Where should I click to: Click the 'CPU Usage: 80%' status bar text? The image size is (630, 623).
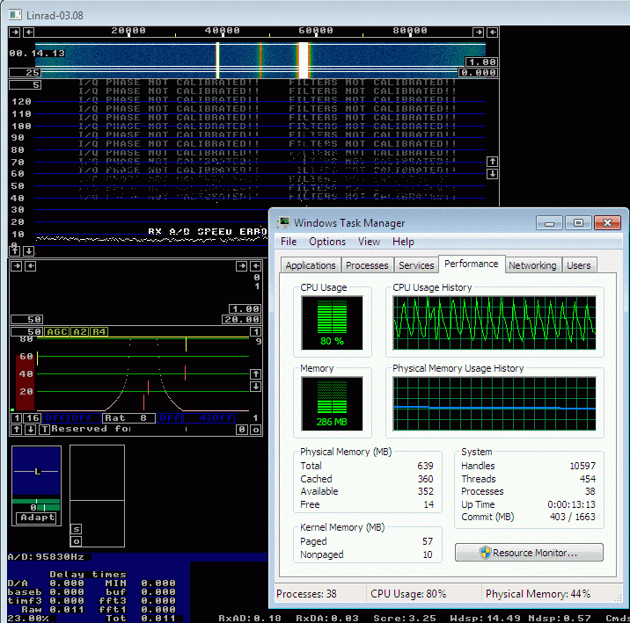[408, 594]
